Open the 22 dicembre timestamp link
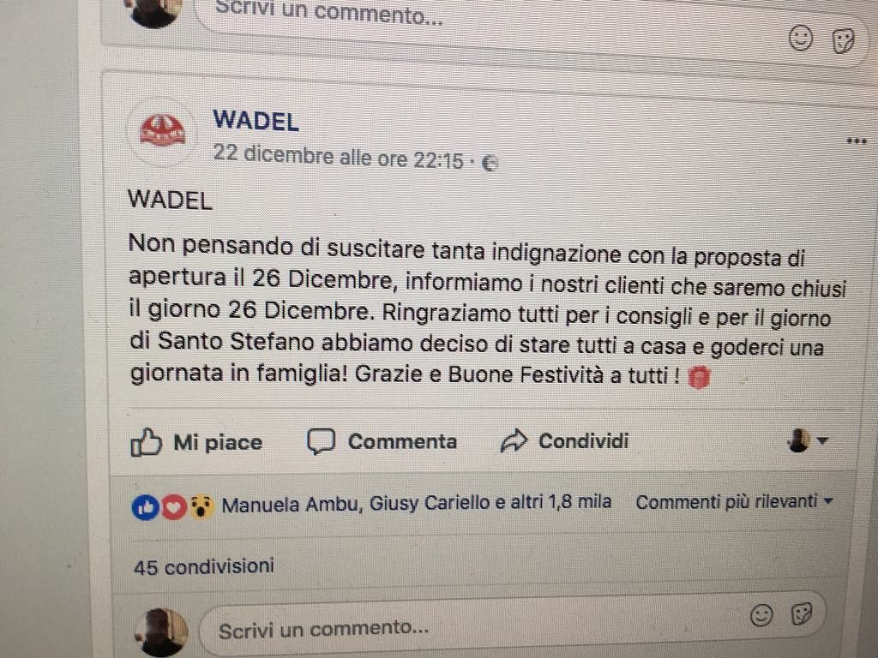 338,156
